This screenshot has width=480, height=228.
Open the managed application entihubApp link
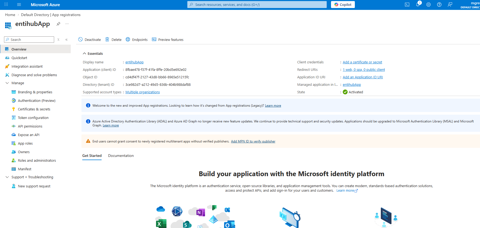(x=352, y=84)
